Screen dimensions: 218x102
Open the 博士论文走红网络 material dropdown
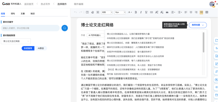pos(16,41)
